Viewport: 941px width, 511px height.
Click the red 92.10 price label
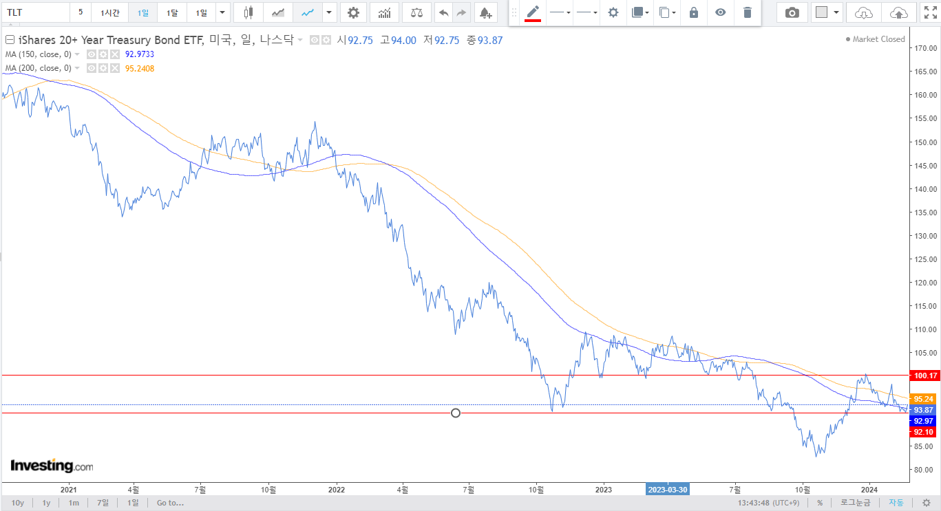point(922,432)
